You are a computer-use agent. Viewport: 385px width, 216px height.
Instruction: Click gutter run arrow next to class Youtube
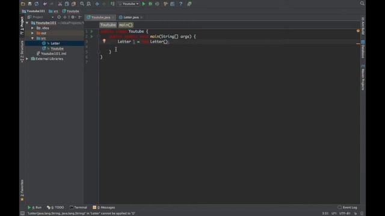pos(91,31)
